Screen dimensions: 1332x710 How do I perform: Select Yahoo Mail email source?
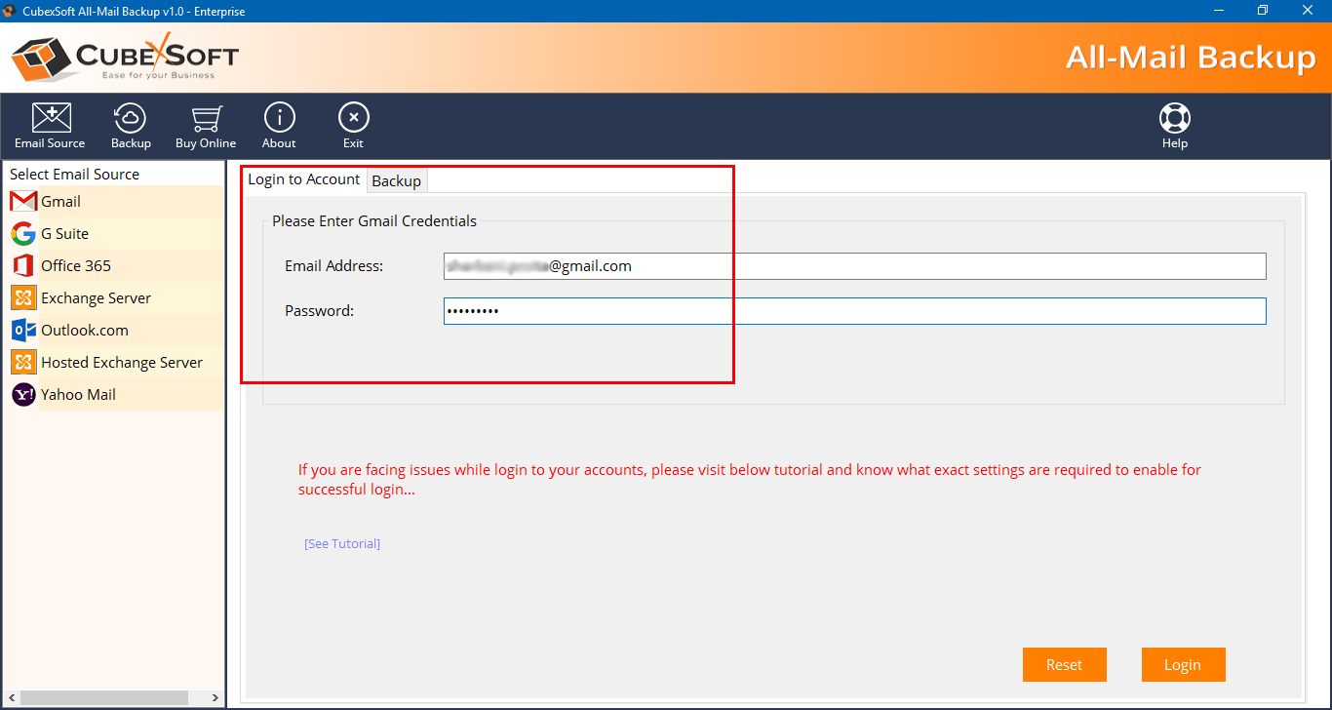pyautogui.click(x=78, y=395)
